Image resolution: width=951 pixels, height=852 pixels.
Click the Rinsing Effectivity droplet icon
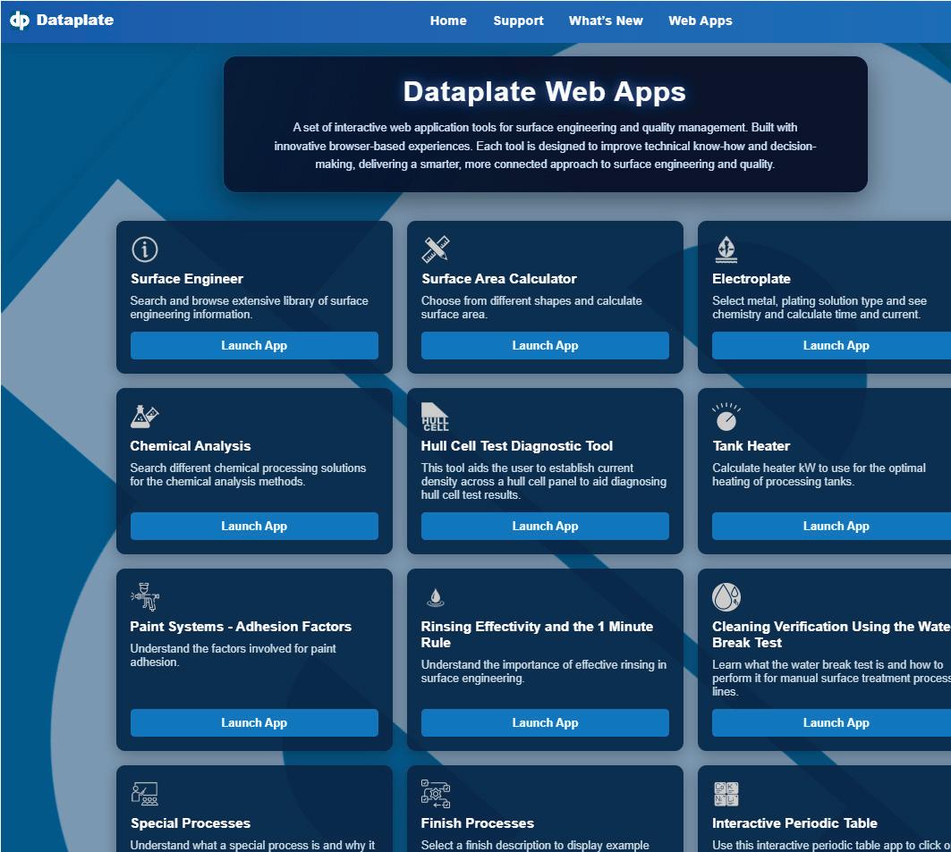[435, 597]
